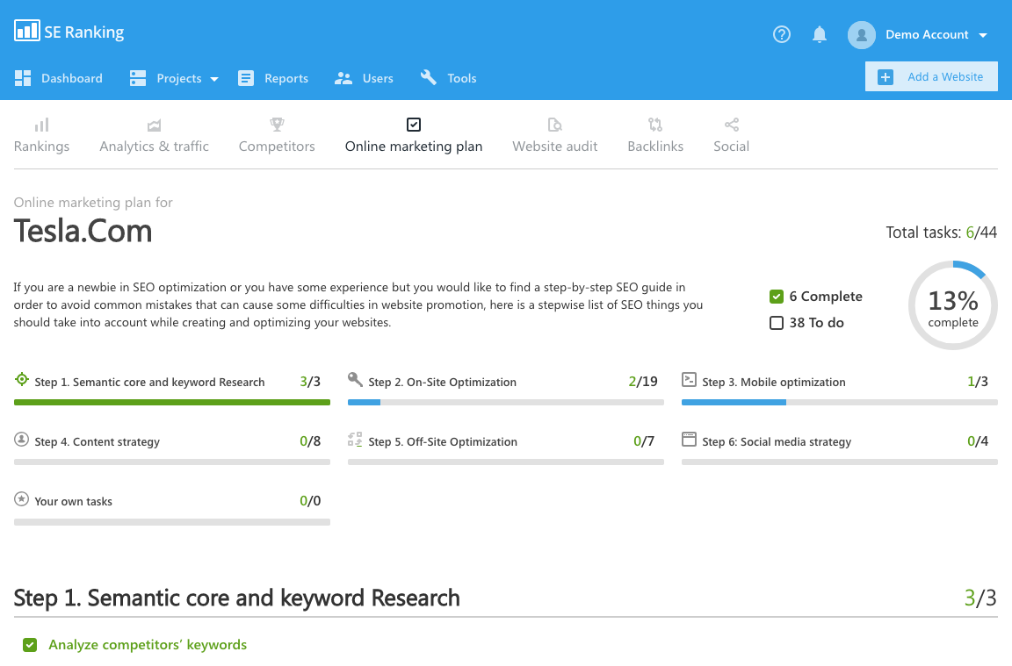Click the Website audit page-search icon

(554, 125)
